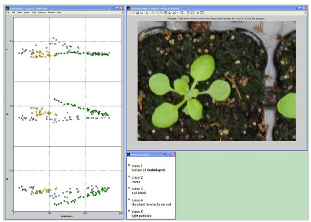This screenshot has width=311, height=222.
Task: Select the Zoom Out magnifier tool
Action: (x=157, y=13)
